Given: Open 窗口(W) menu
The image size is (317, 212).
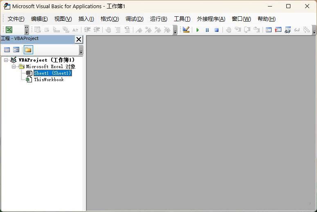Looking at the screenshot, I should (x=241, y=19).
